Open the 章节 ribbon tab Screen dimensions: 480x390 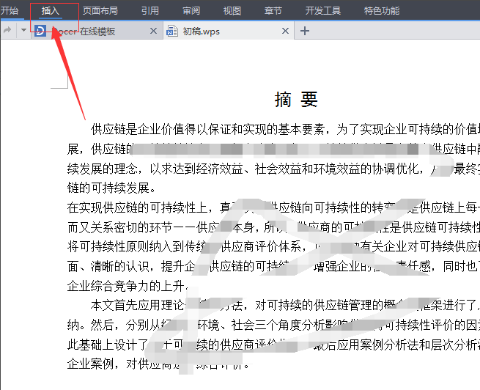tap(273, 11)
